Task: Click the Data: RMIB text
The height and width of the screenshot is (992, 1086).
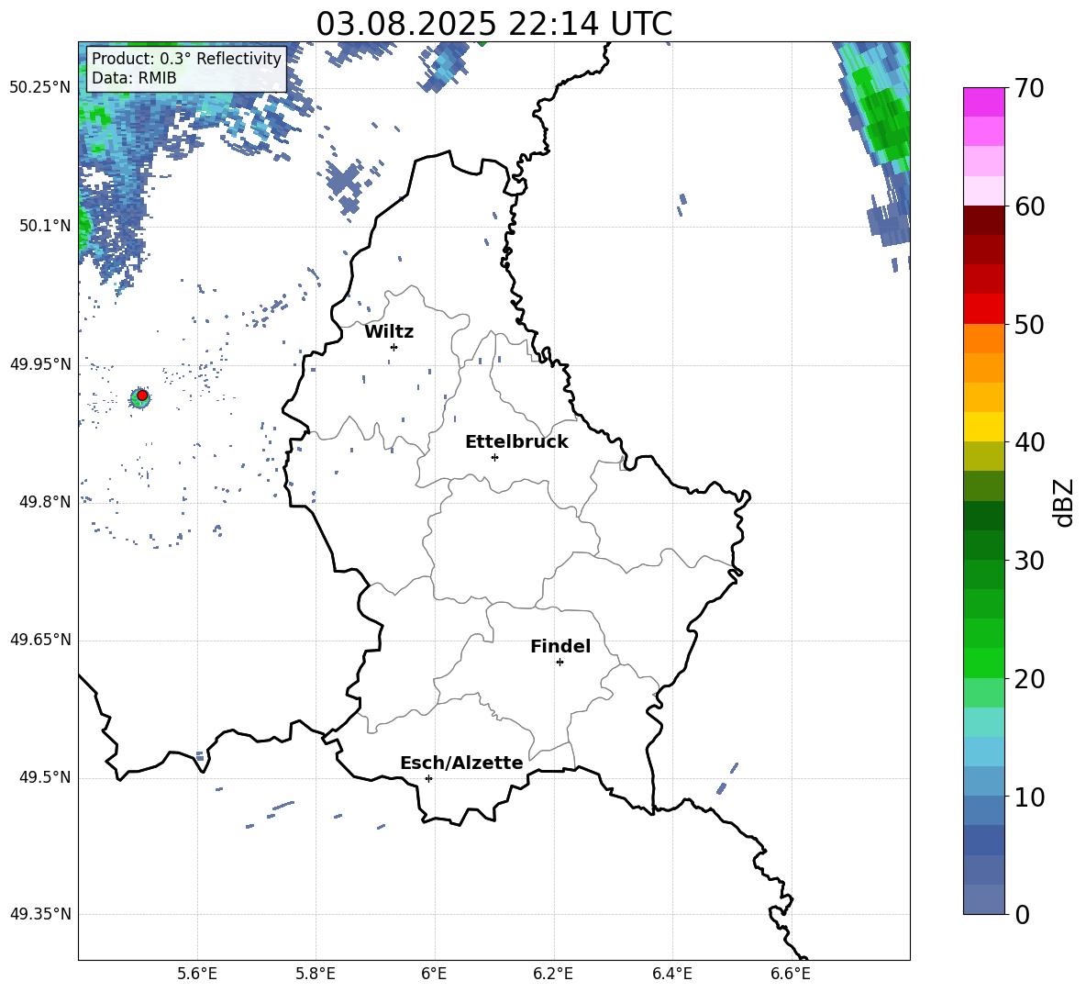Action: [x=134, y=78]
